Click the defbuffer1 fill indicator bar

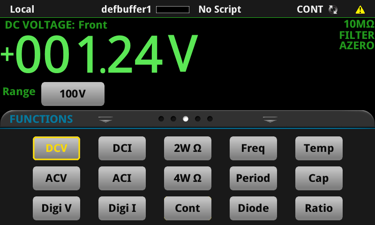pos(172,9)
